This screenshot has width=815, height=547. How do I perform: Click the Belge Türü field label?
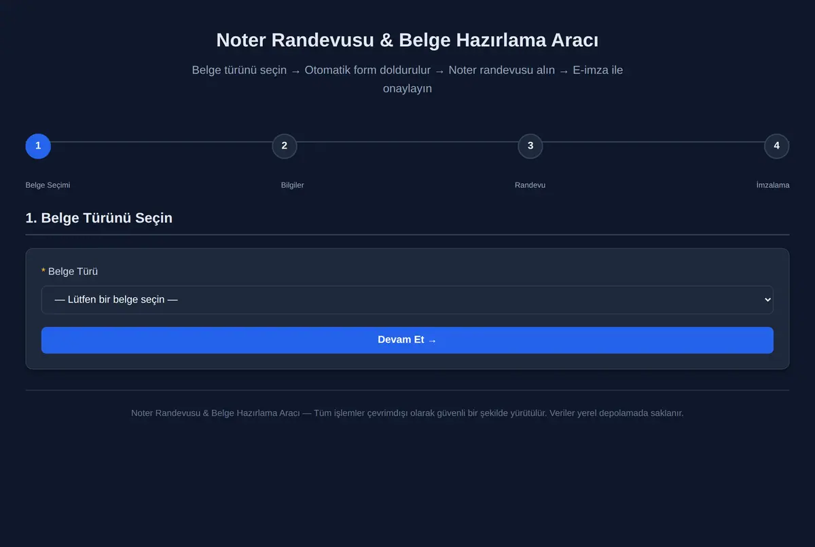click(x=70, y=271)
